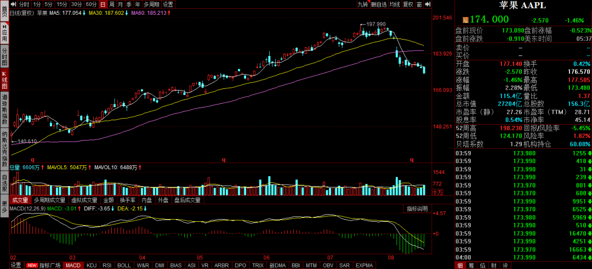The height and width of the screenshot is (269, 592).
Task: Click the 筹 chip distribution icon tab
Action: pos(471,265)
